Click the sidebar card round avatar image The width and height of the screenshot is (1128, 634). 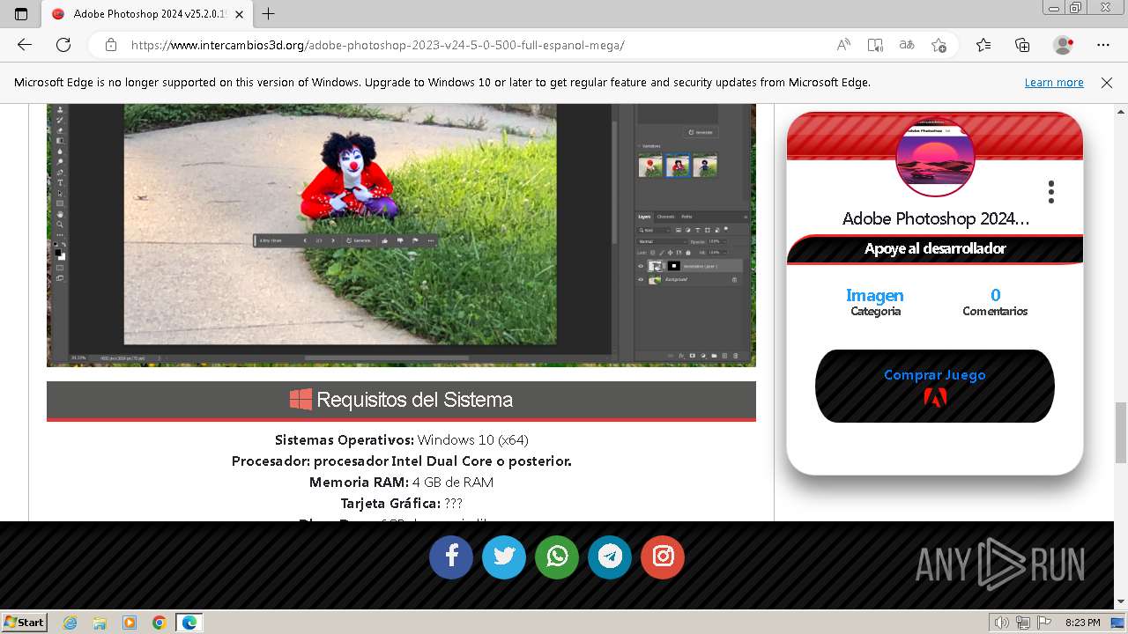click(935, 157)
